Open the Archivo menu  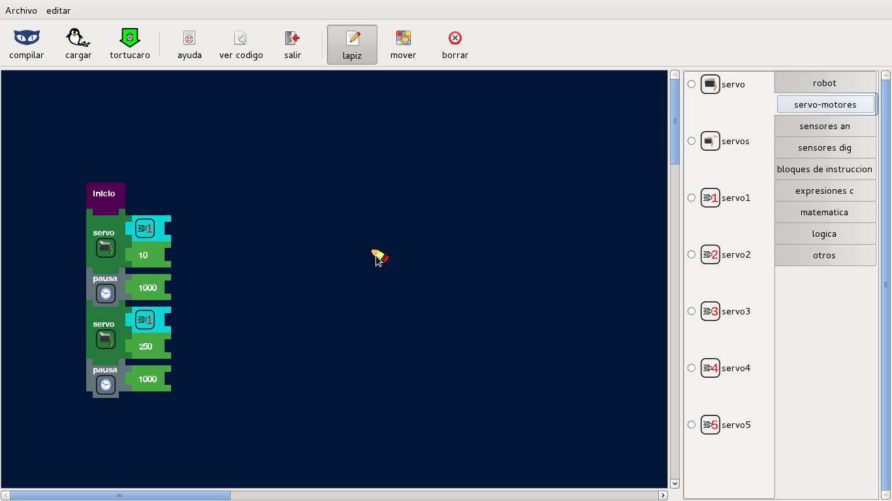[21, 10]
